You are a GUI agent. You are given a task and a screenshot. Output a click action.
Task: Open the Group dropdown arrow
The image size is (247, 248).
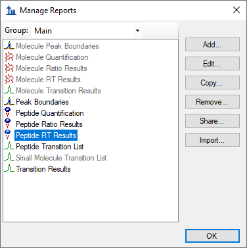point(137,30)
